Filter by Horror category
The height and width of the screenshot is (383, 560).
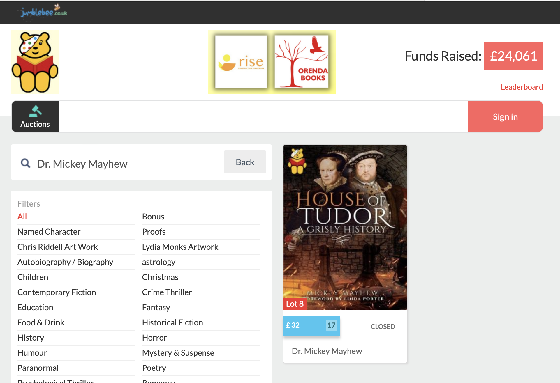point(155,338)
